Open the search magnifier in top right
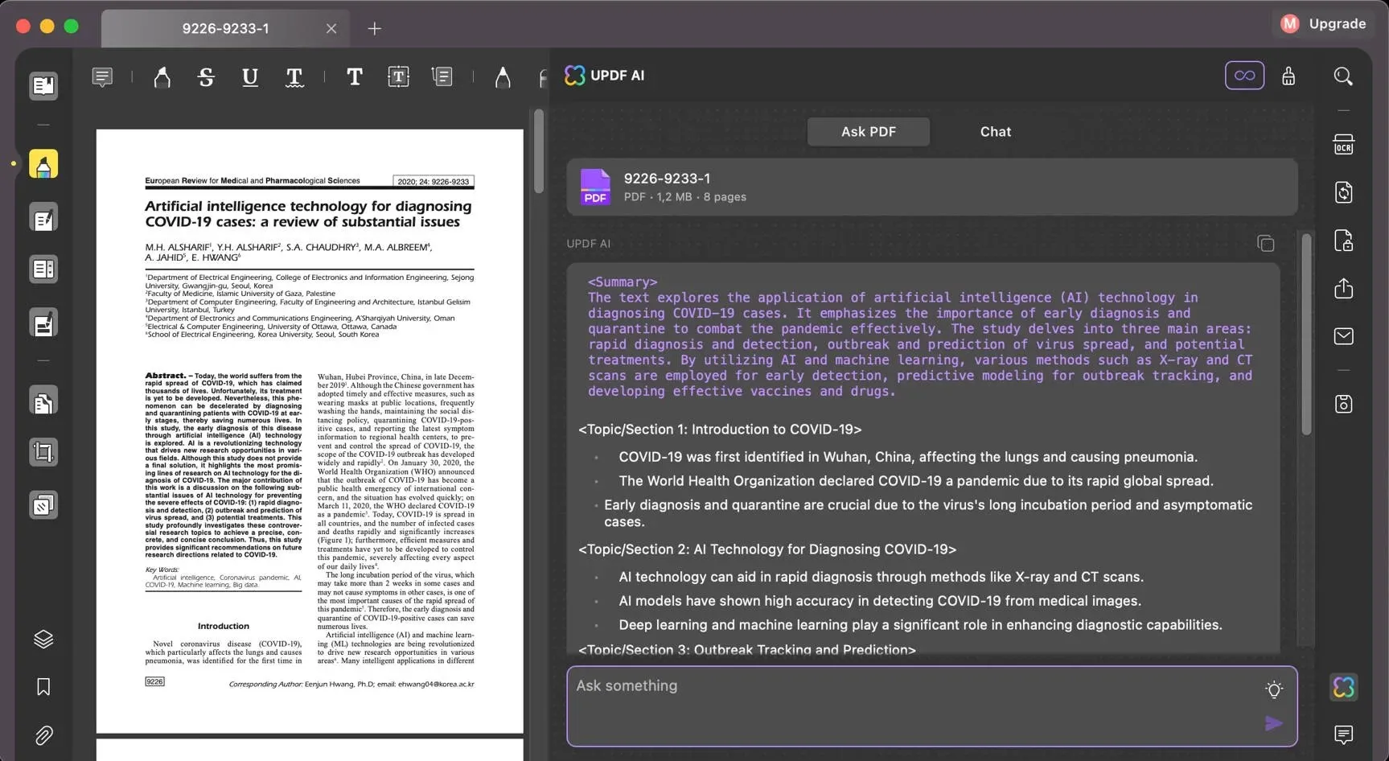Image resolution: width=1389 pixels, height=761 pixels. tap(1342, 76)
